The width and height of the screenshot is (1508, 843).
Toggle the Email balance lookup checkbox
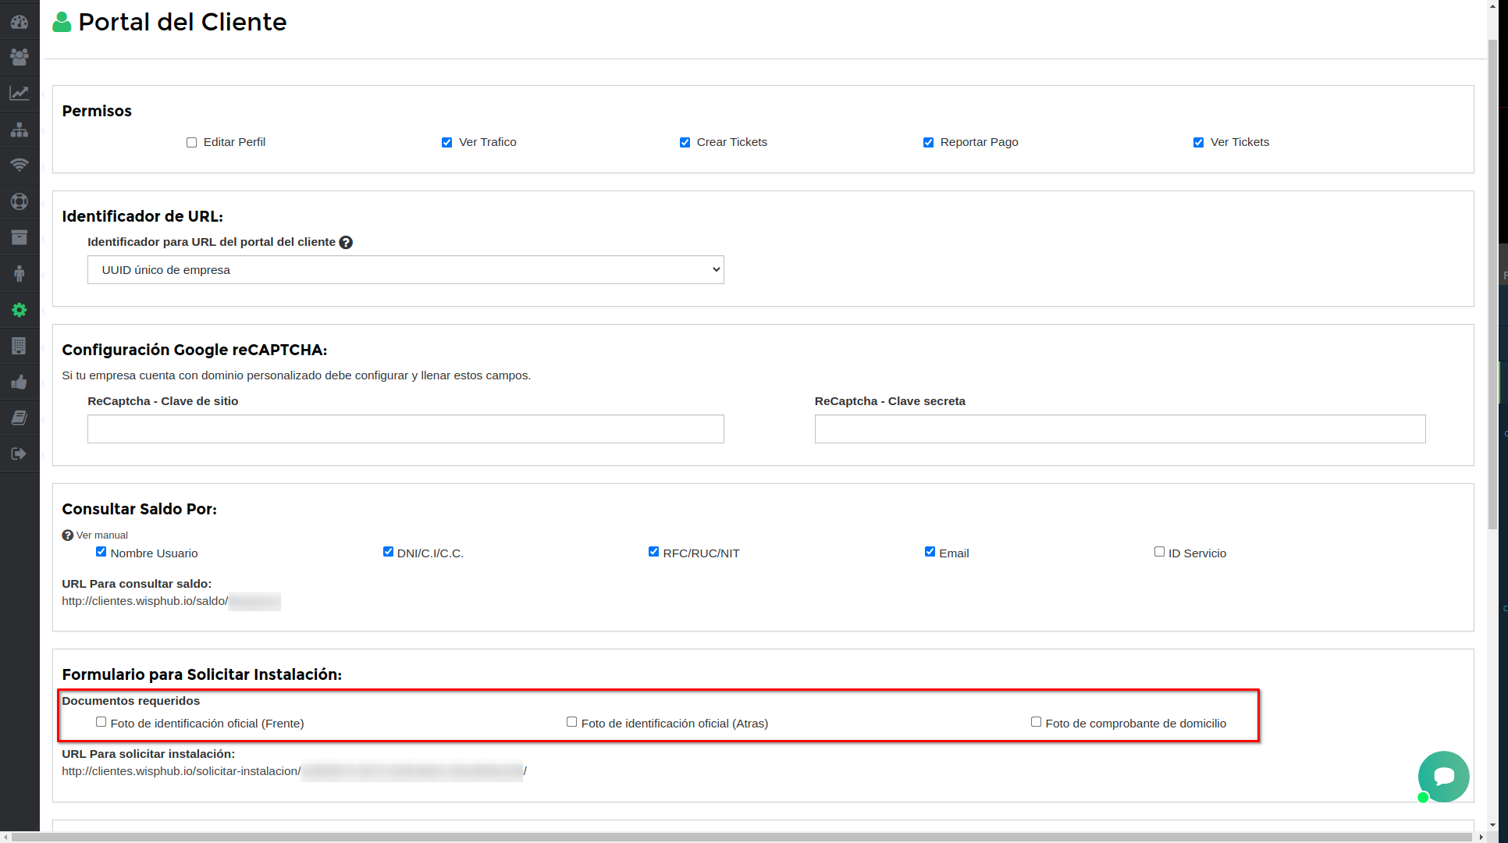(x=930, y=552)
